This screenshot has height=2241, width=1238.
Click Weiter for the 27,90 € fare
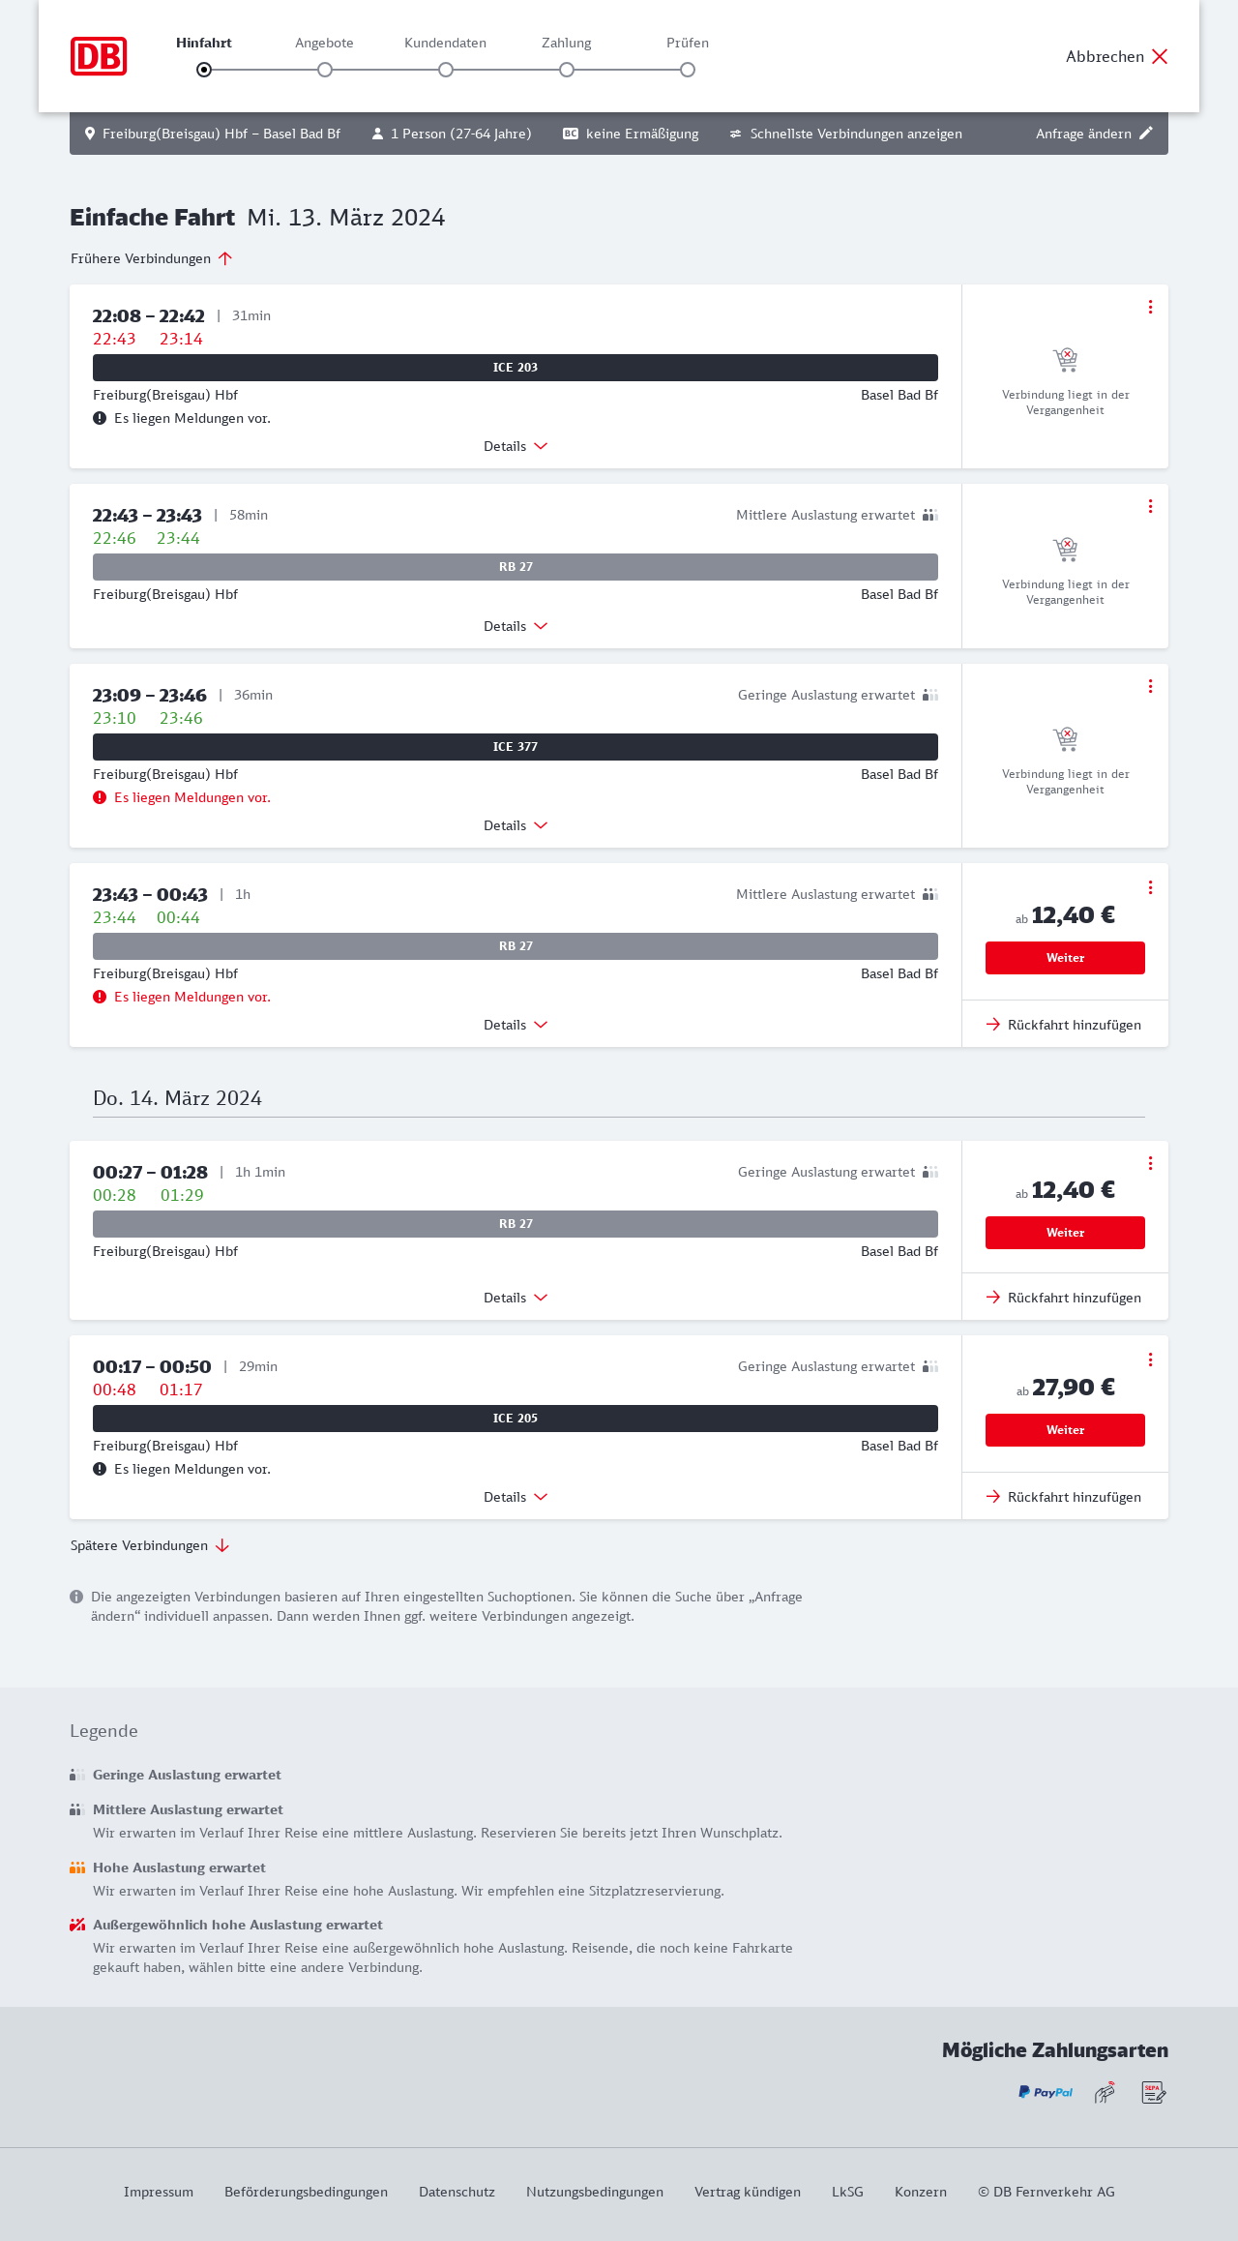point(1065,1430)
